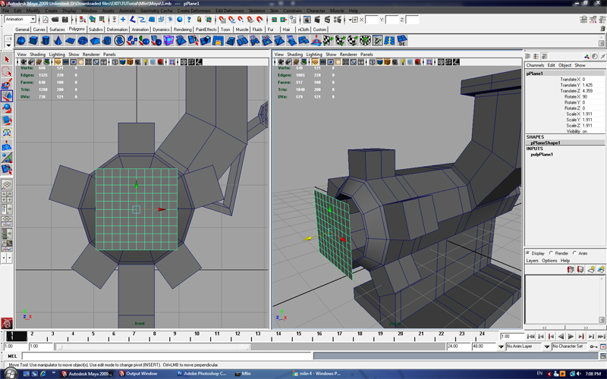Select the arrow Select tool
Screen dimensions: 607x379
coord(6,59)
